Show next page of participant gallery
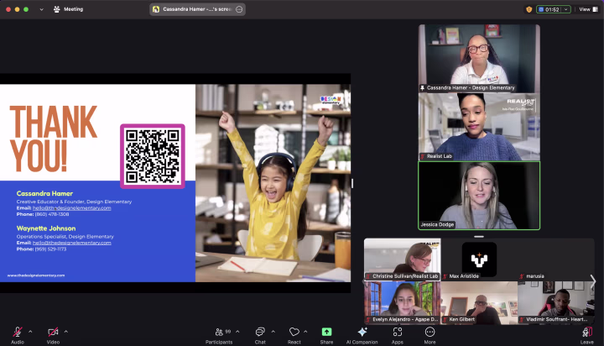This screenshot has width=604, height=346. [x=593, y=280]
